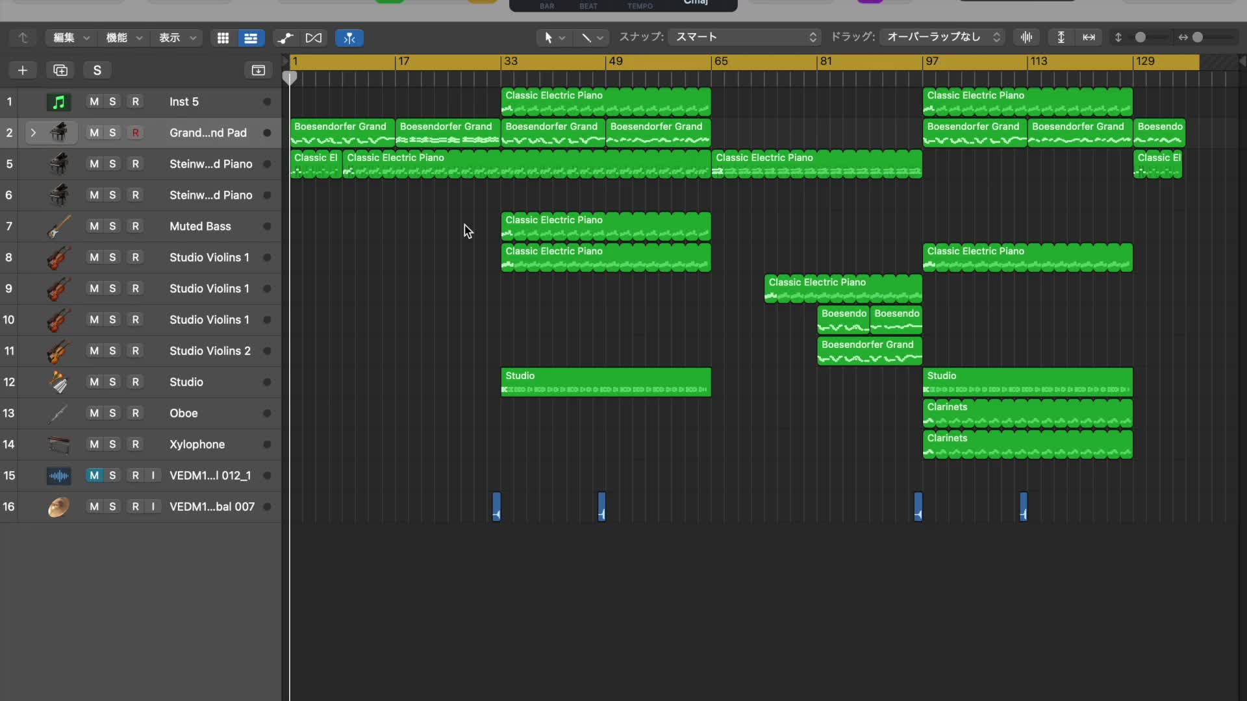Select the Xylophone track name

point(197,445)
